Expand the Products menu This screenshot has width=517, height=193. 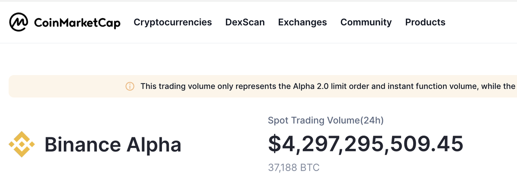coord(425,22)
